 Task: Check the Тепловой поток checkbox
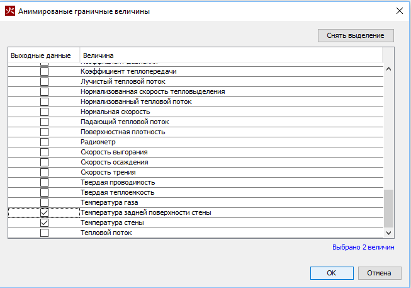pyautogui.click(x=44, y=233)
